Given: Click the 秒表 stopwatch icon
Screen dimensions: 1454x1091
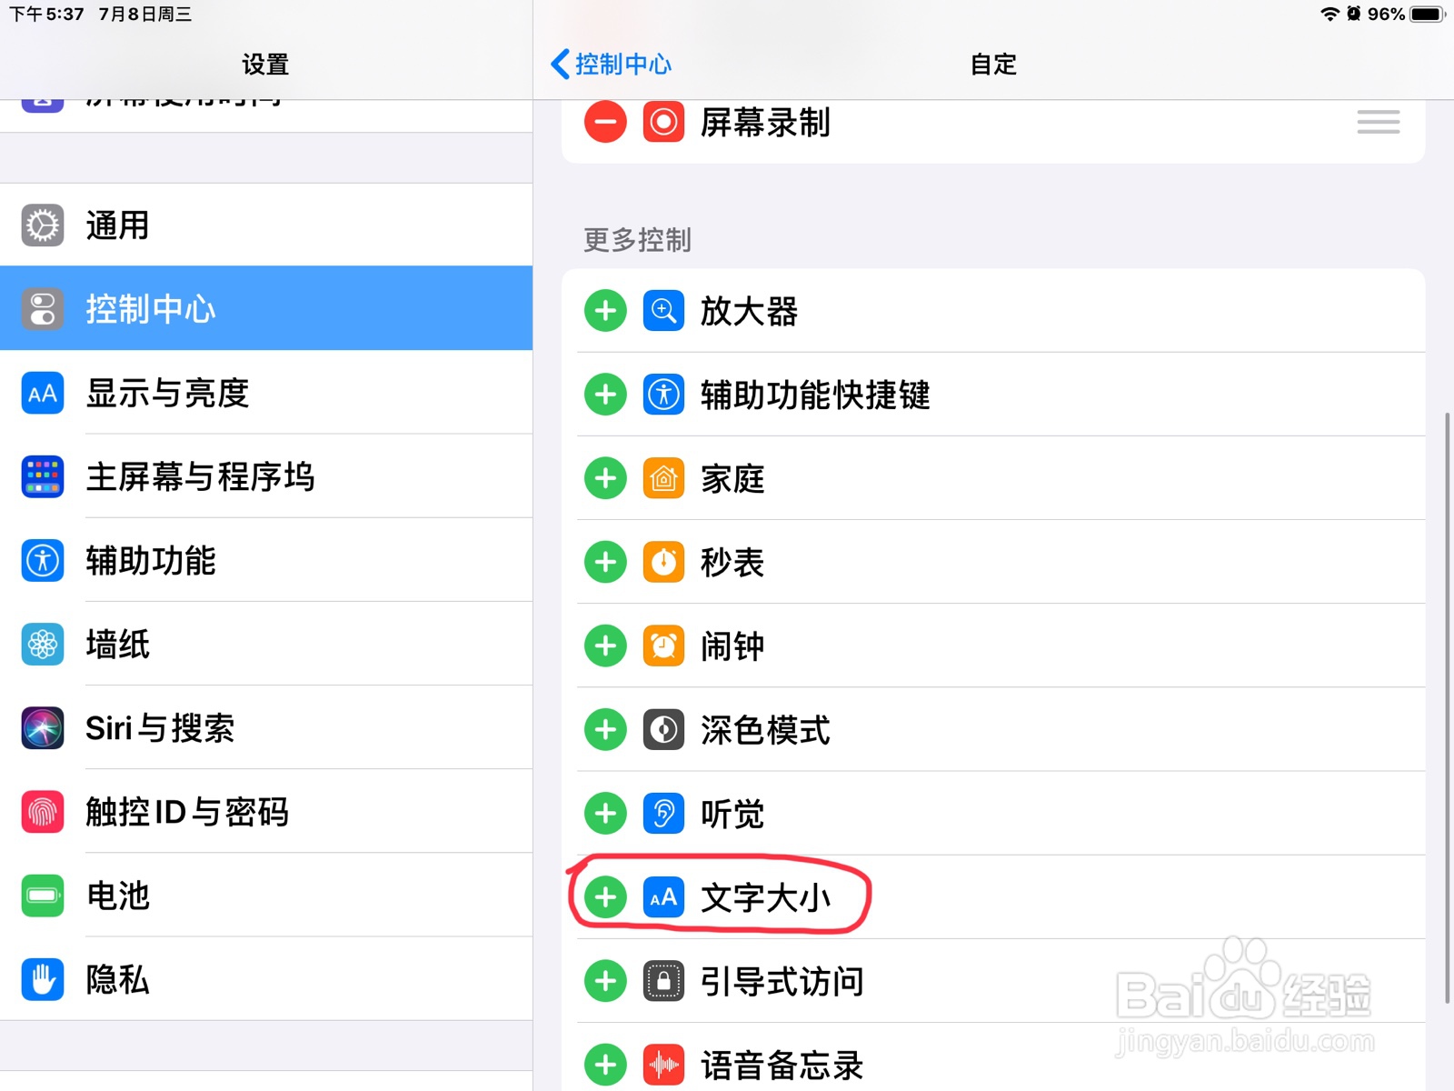Looking at the screenshot, I should click(x=663, y=562).
